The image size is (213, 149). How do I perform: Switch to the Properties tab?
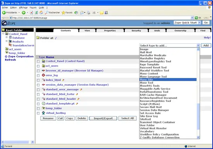(x=110, y=30)
